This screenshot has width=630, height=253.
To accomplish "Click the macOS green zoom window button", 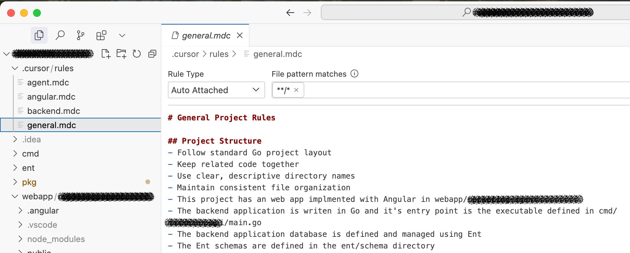I will 37,13.
